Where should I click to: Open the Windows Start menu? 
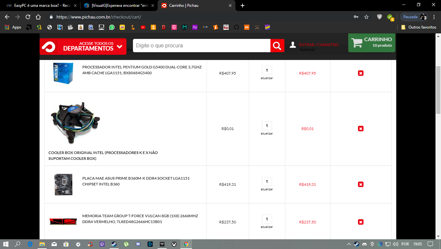click(6, 244)
